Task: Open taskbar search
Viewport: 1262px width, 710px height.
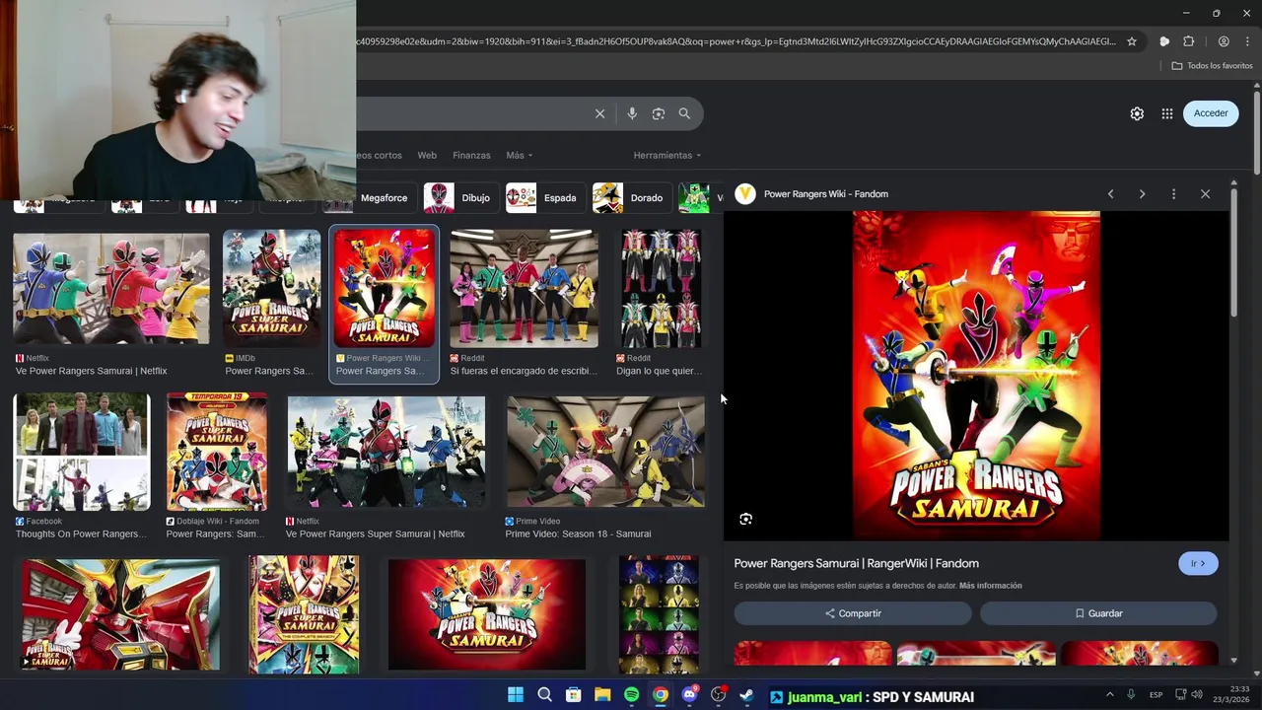Action: [x=544, y=695]
